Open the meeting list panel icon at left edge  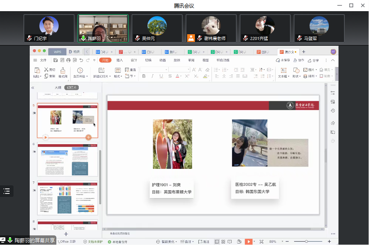tap(7, 191)
